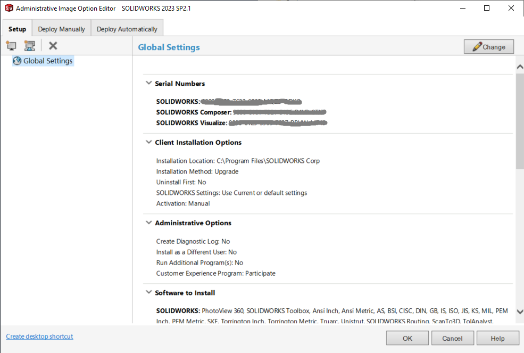Click the scrollbar up arrow
Viewport: 524px width, 353px height.
(520, 67)
